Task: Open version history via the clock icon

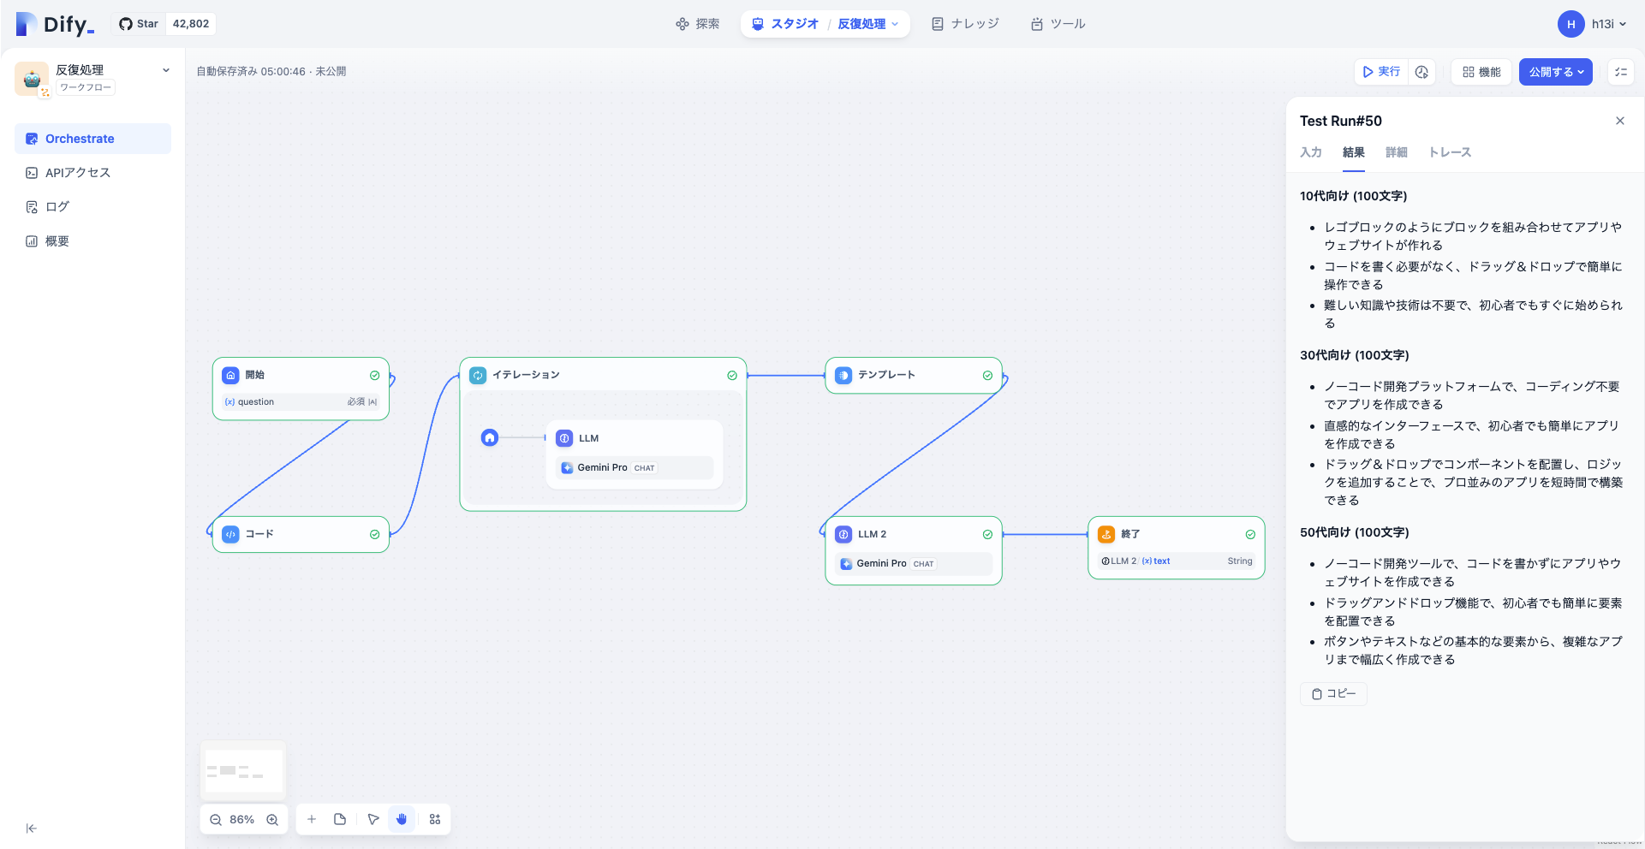Action: (x=1421, y=72)
